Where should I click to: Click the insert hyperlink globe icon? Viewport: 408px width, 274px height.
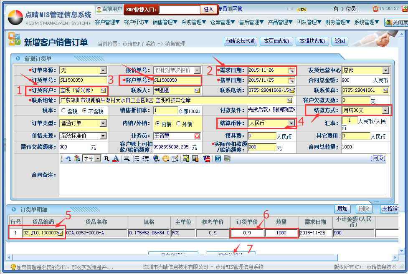[156, 158]
